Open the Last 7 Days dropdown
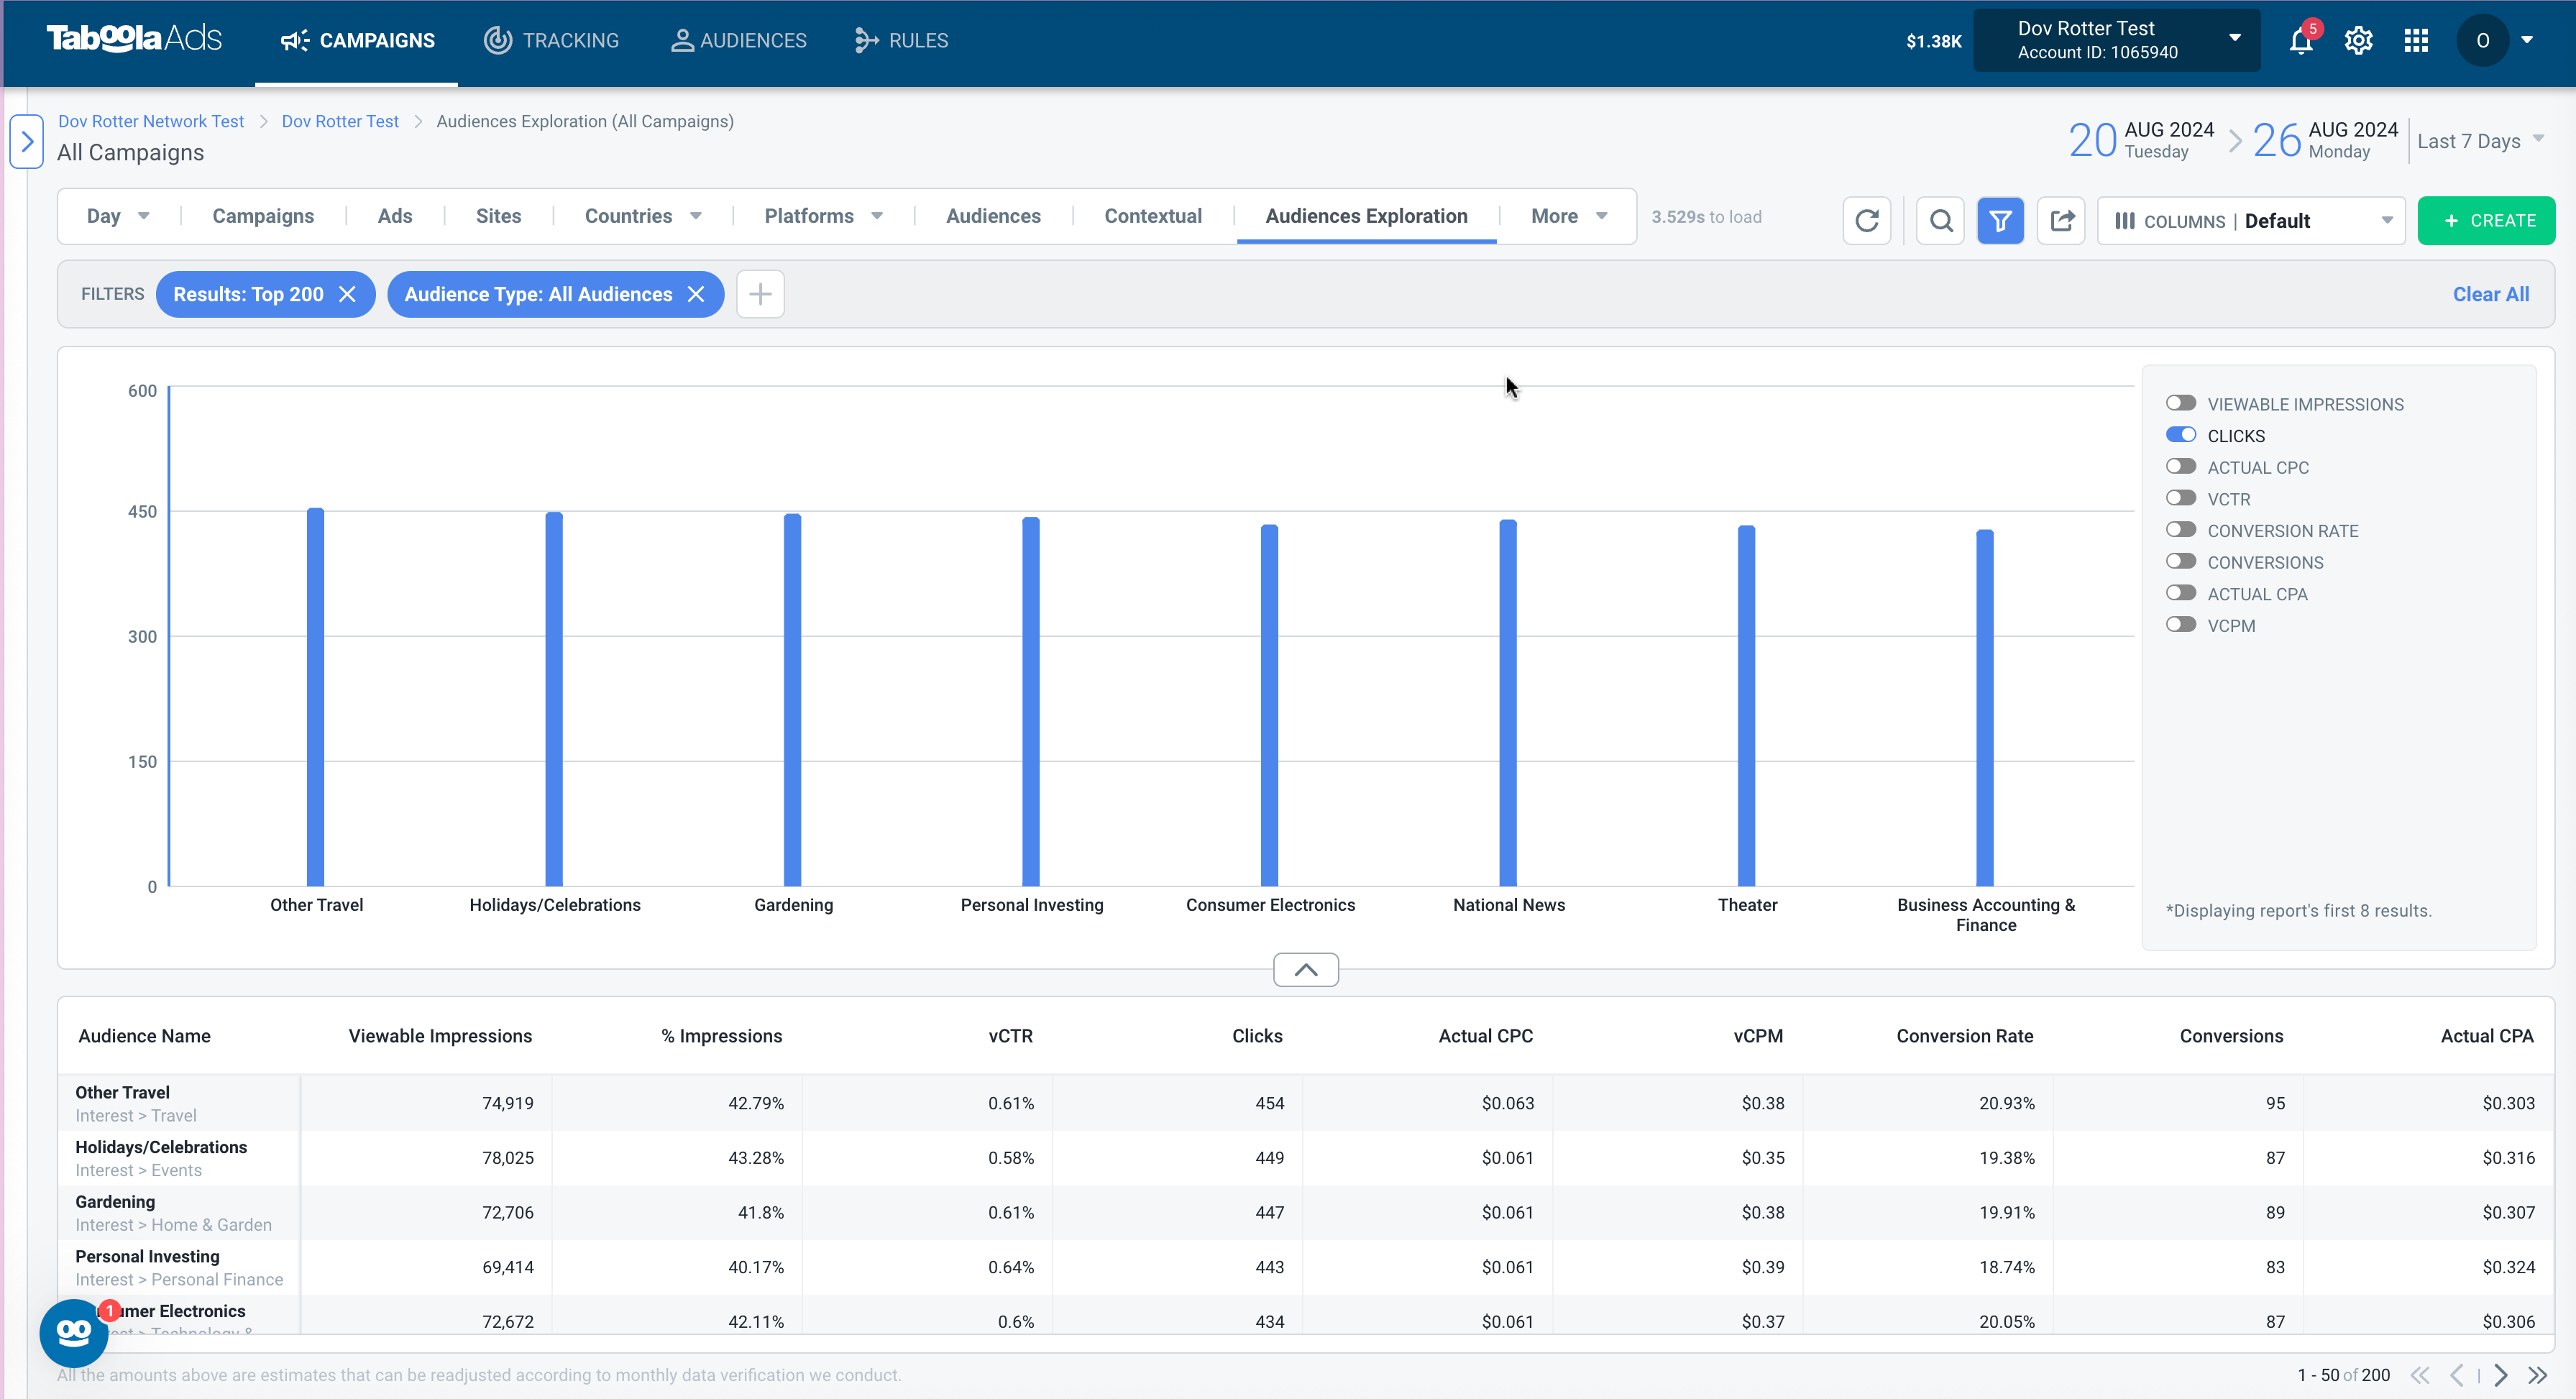This screenshot has height=1399, width=2576. pos(2480,141)
